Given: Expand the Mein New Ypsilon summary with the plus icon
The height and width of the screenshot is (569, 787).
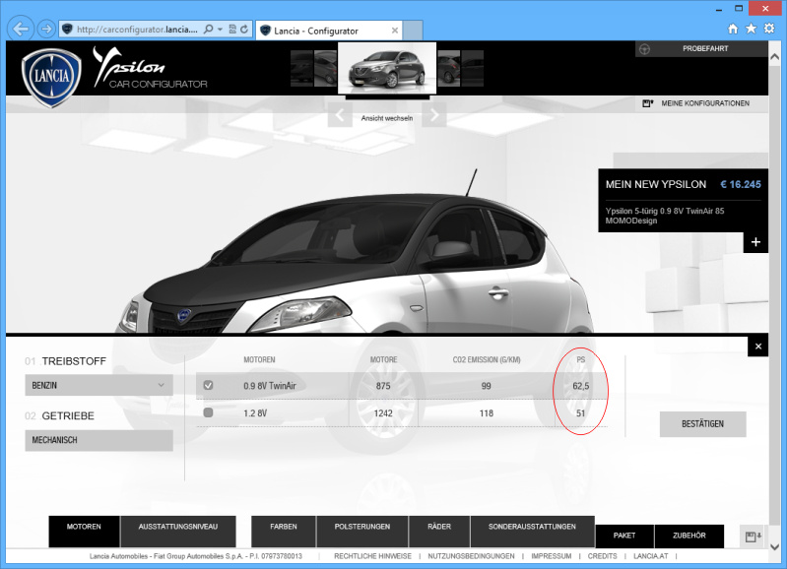Looking at the screenshot, I should click(x=755, y=242).
